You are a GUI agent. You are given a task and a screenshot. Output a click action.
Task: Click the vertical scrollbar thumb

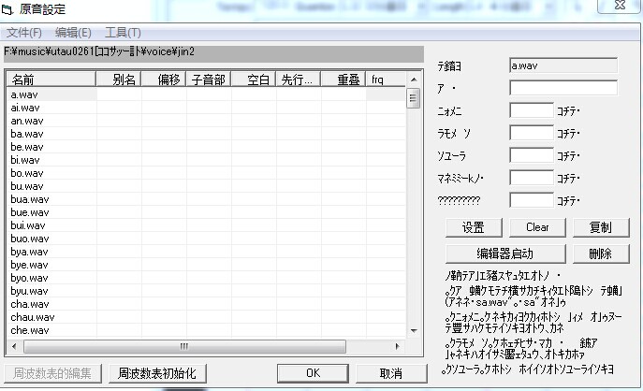click(x=414, y=98)
